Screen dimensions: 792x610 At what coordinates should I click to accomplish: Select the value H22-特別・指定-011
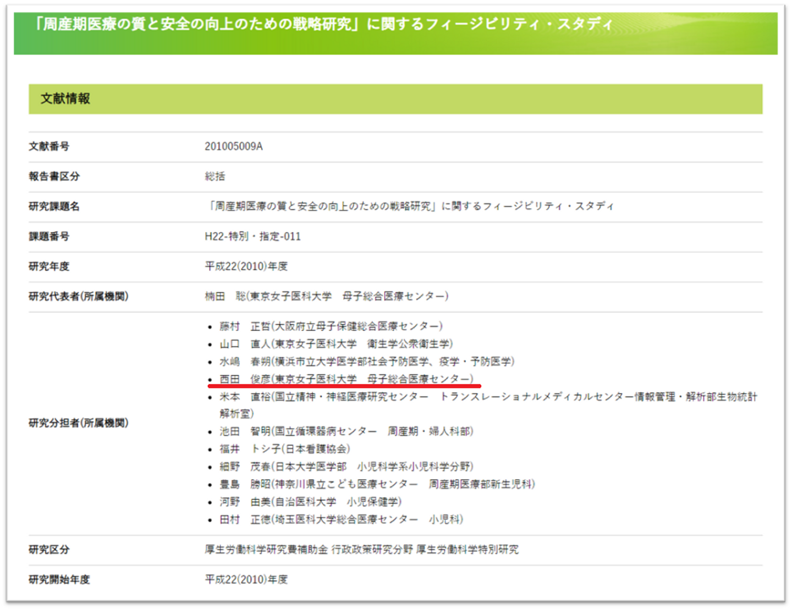253,236
